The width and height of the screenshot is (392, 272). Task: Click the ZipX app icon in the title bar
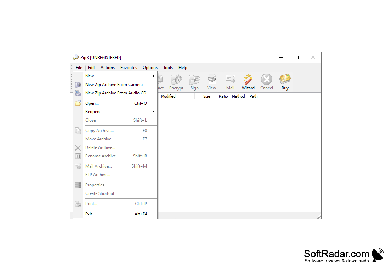click(76, 58)
